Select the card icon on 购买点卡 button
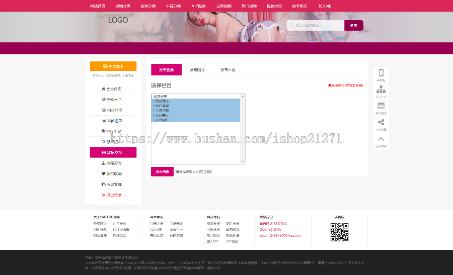The image size is (453, 275). (x=105, y=66)
